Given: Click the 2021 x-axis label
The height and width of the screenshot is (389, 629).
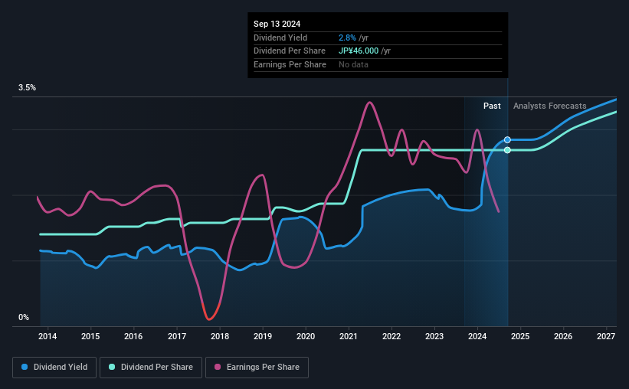Looking at the screenshot, I should click(x=348, y=336).
